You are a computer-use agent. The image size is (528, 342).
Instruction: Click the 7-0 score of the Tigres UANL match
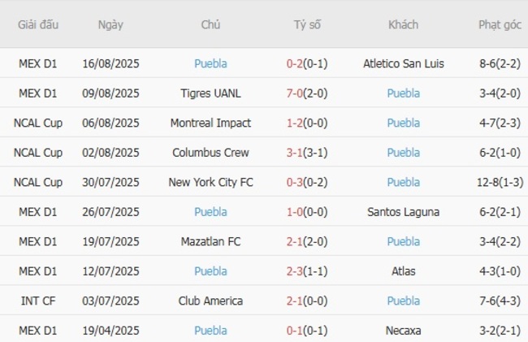coord(300,93)
